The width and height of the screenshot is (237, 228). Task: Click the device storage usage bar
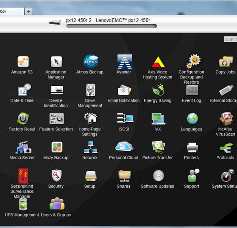pos(111,26)
